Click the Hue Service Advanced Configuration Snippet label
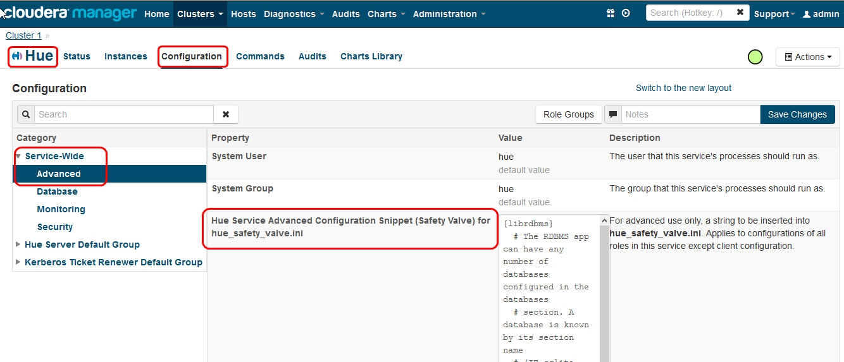 (x=351, y=227)
